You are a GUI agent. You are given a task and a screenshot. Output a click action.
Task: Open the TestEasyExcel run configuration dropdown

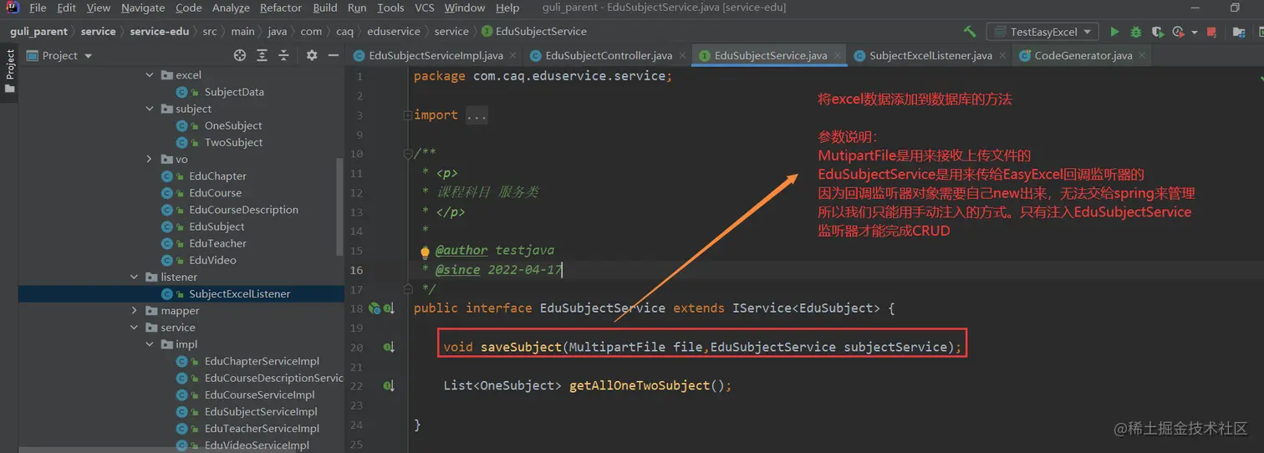click(x=1042, y=32)
